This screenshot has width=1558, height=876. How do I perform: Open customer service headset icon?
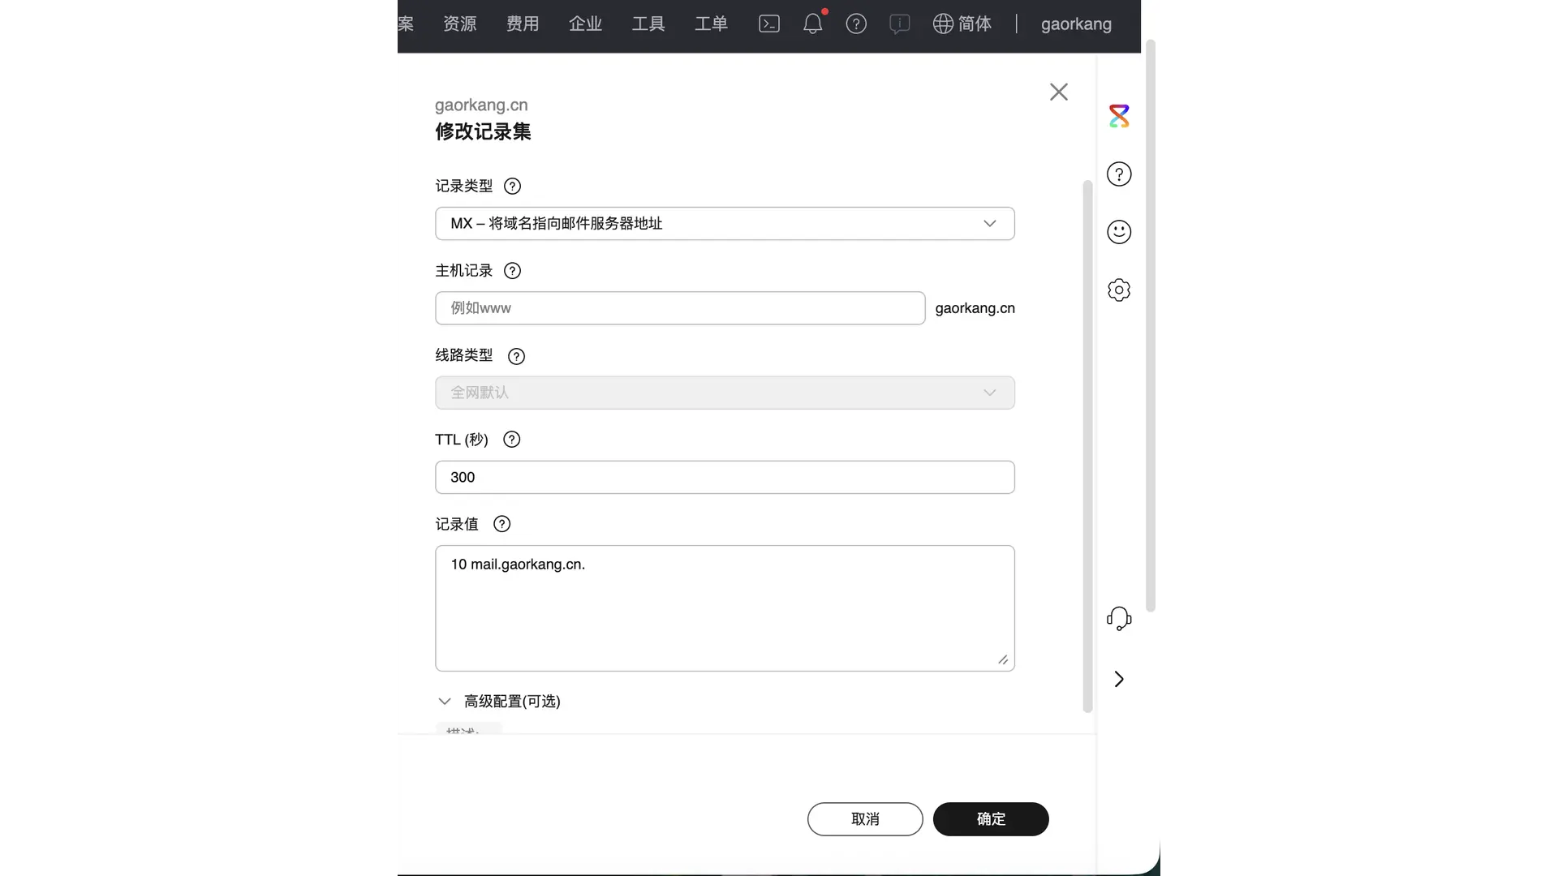1119,619
